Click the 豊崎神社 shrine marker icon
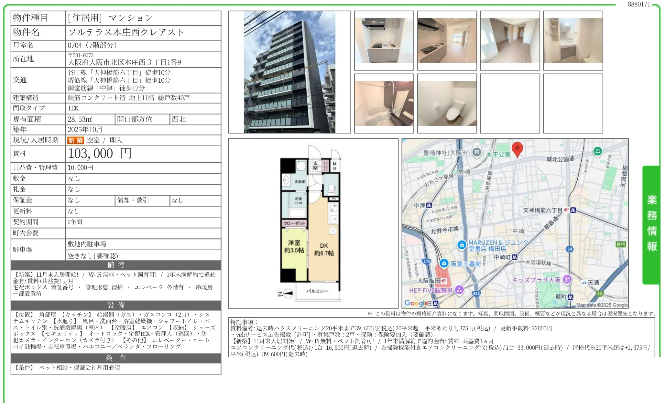Image resolution: width=665 pixels, height=403 pixels. 477,152
